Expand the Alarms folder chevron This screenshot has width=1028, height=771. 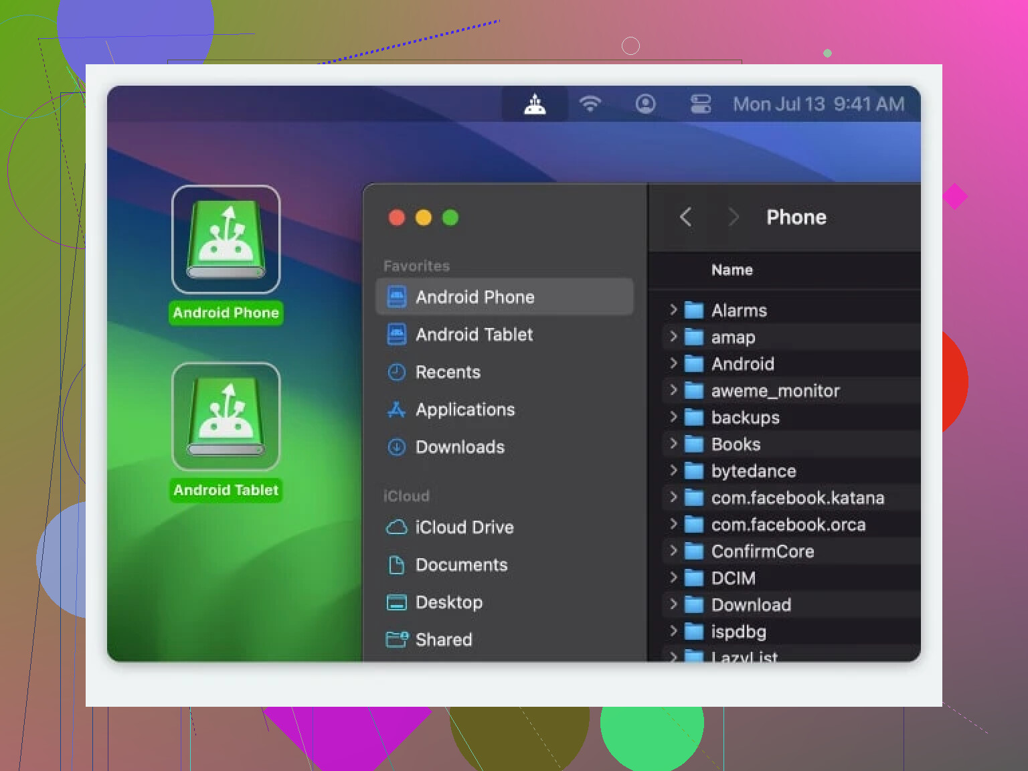[x=673, y=310]
